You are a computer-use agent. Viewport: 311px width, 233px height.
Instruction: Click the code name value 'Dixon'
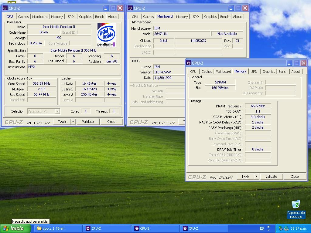tap(44, 32)
